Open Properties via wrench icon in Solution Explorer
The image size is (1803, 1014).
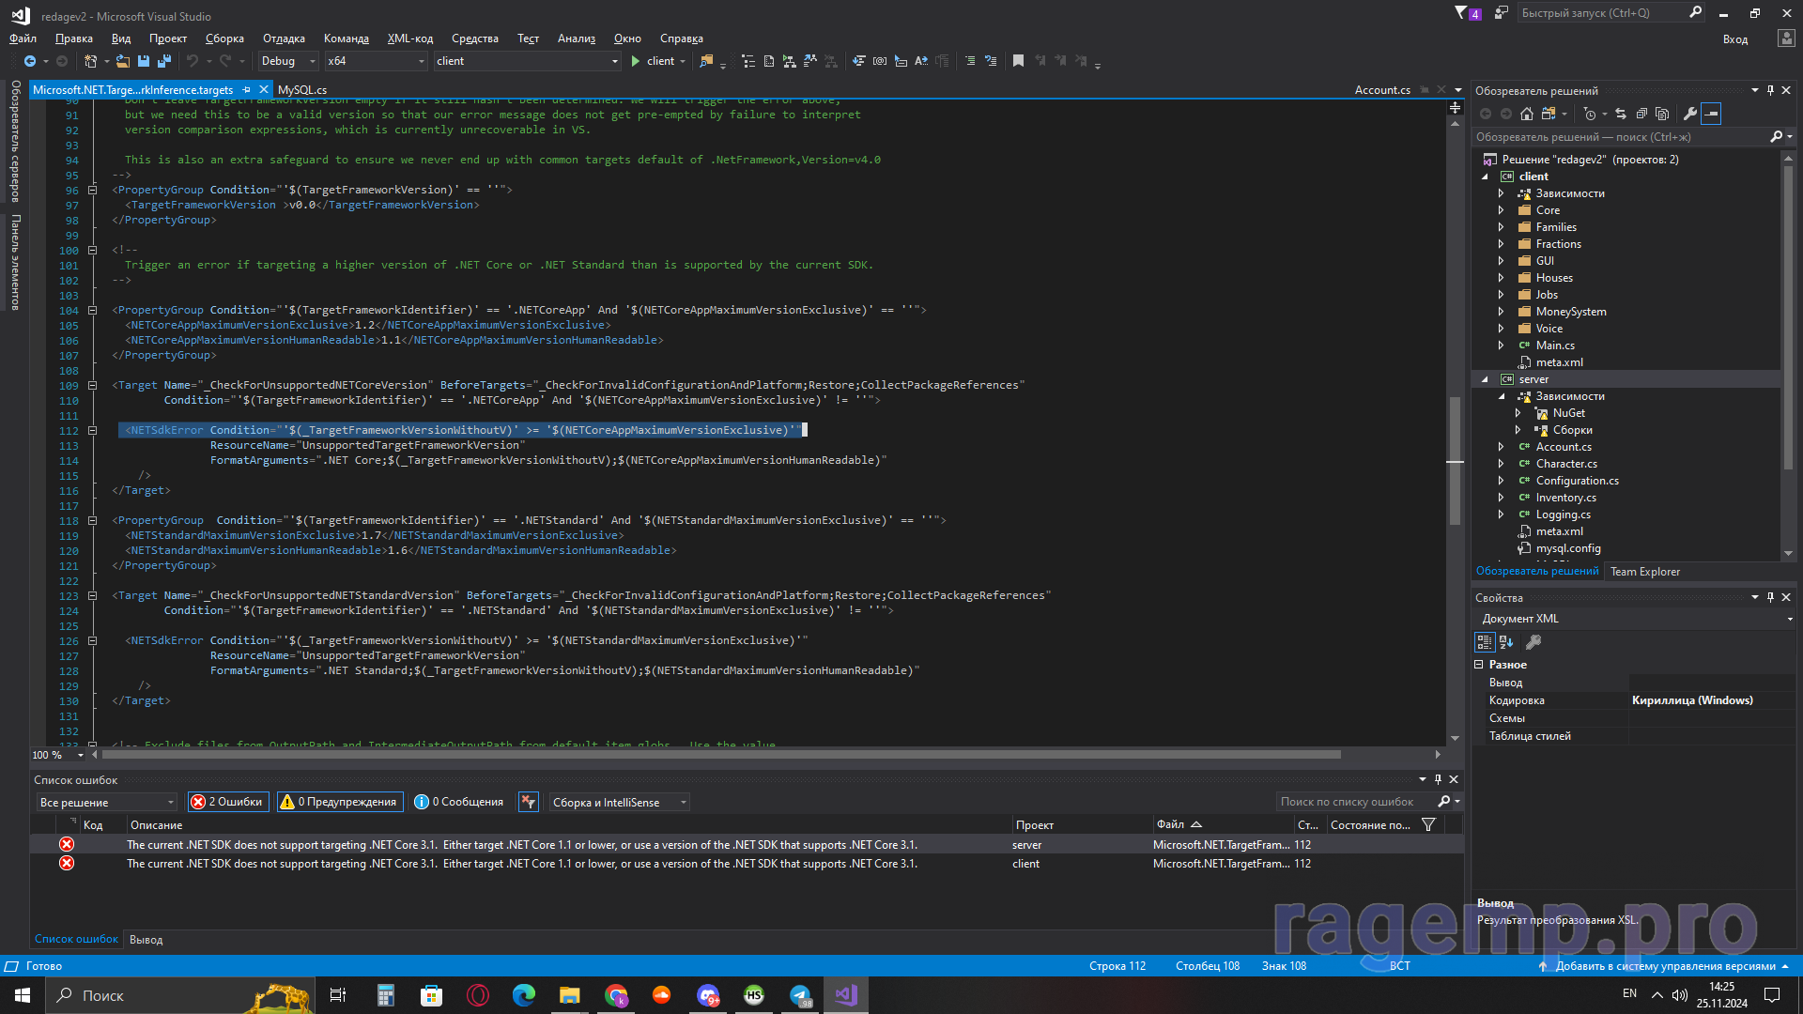[1690, 114]
